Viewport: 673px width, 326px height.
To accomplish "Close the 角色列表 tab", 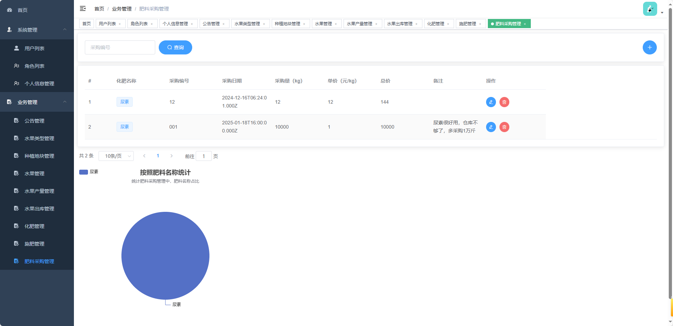I will (152, 24).
